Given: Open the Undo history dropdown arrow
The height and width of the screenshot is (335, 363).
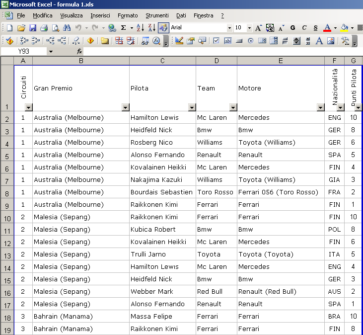Looking at the screenshot, I should 86,28.
